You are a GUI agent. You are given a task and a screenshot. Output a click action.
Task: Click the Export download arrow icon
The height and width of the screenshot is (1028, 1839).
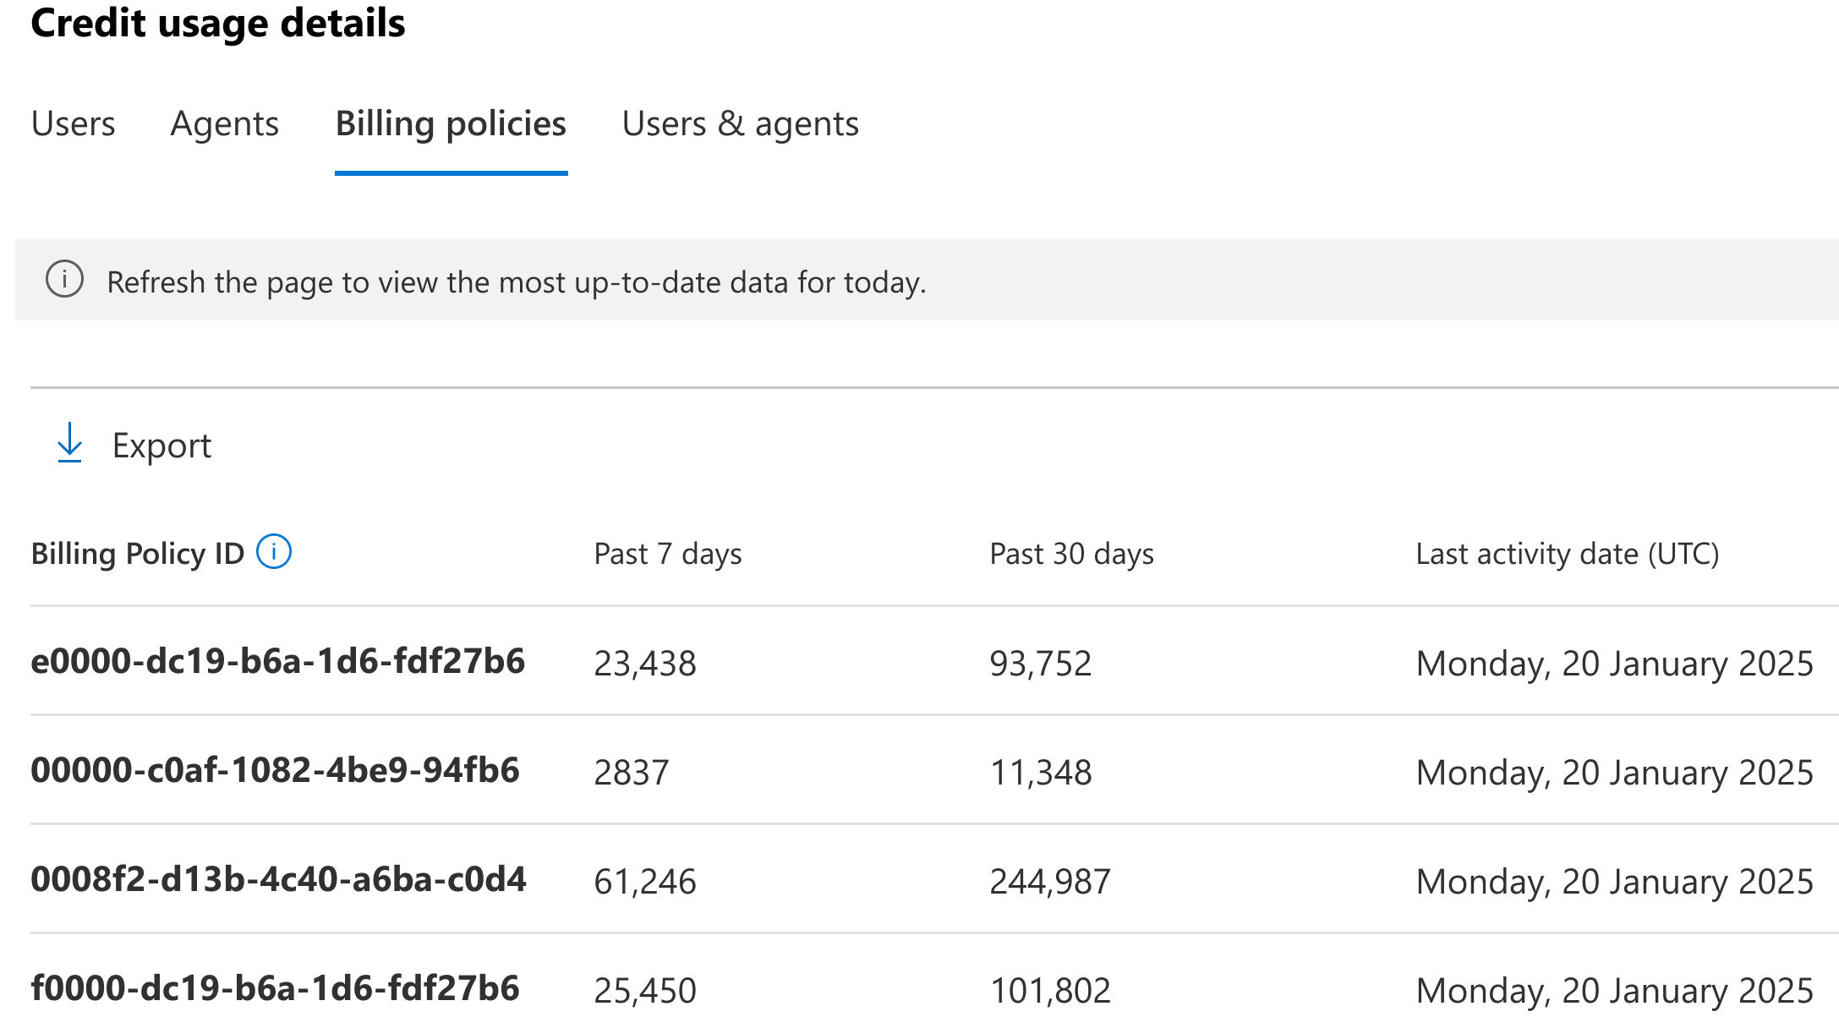point(69,444)
